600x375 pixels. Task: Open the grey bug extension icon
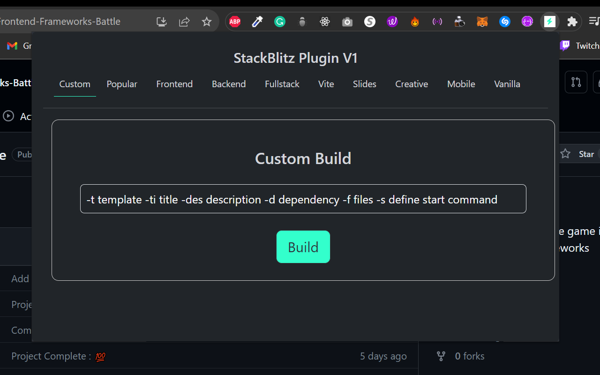[302, 22]
